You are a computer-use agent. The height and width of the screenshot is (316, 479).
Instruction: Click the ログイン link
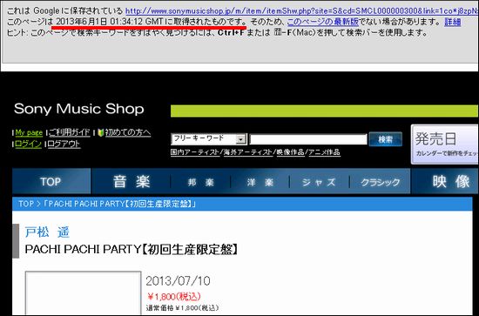tap(28, 144)
